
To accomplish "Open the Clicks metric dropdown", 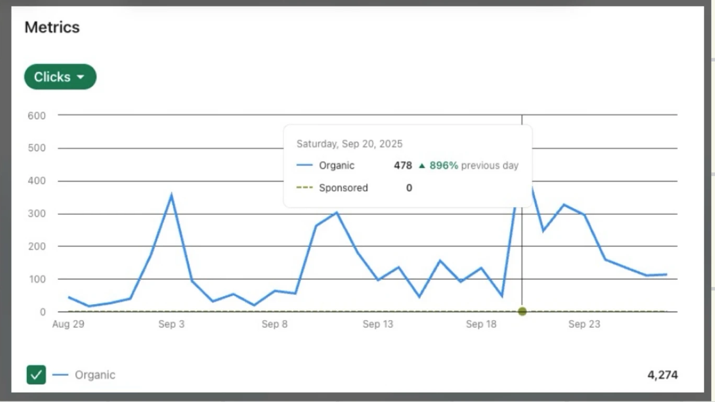I will [x=60, y=77].
